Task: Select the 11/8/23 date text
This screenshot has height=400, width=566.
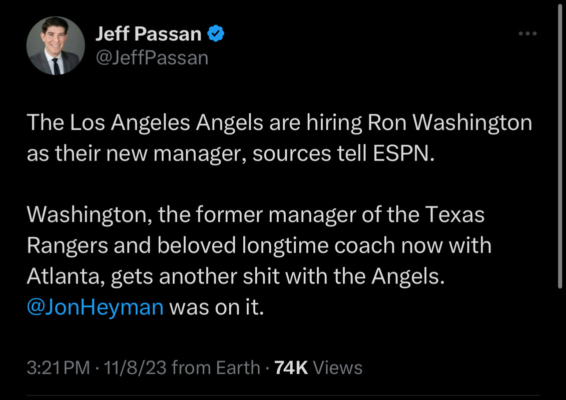Action: [134, 368]
